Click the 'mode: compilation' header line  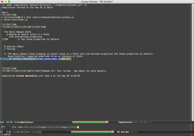[45, 5]
